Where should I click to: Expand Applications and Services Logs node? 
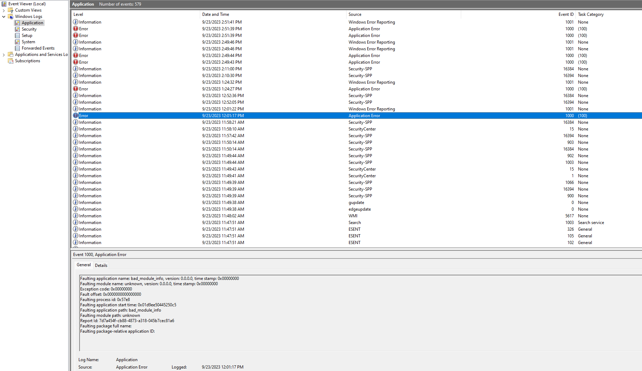click(4, 55)
